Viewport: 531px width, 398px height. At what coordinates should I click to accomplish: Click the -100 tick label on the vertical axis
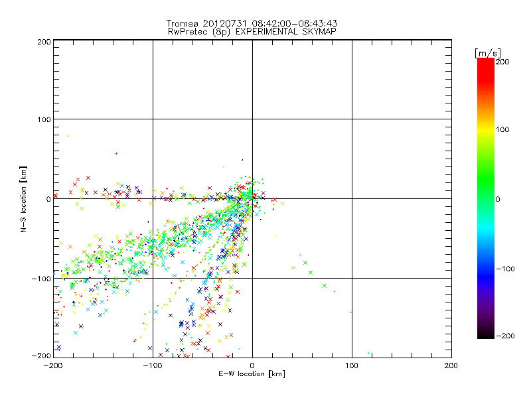tap(41, 279)
